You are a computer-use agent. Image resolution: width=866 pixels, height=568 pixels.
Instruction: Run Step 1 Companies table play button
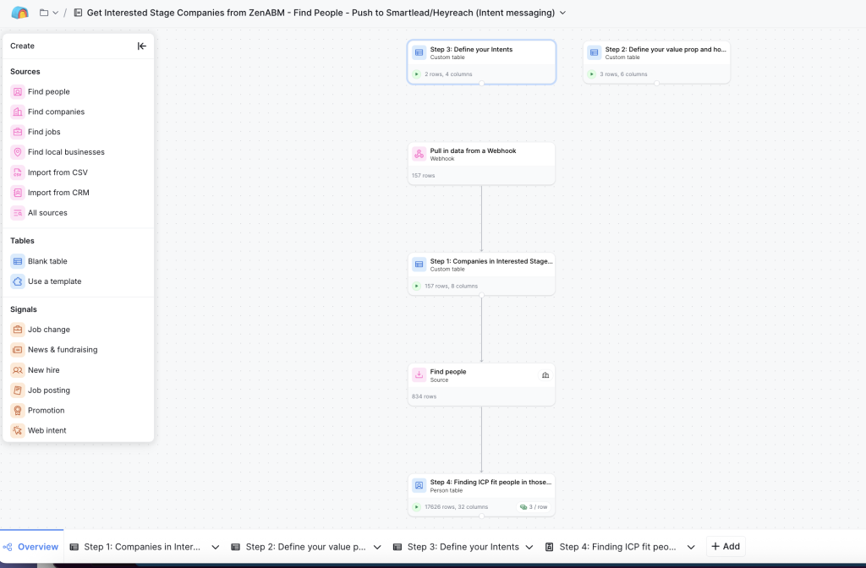pyautogui.click(x=416, y=286)
